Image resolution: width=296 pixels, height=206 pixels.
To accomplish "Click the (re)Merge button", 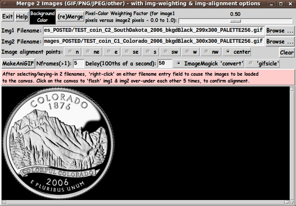I will pyautogui.click(x=70, y=17).
